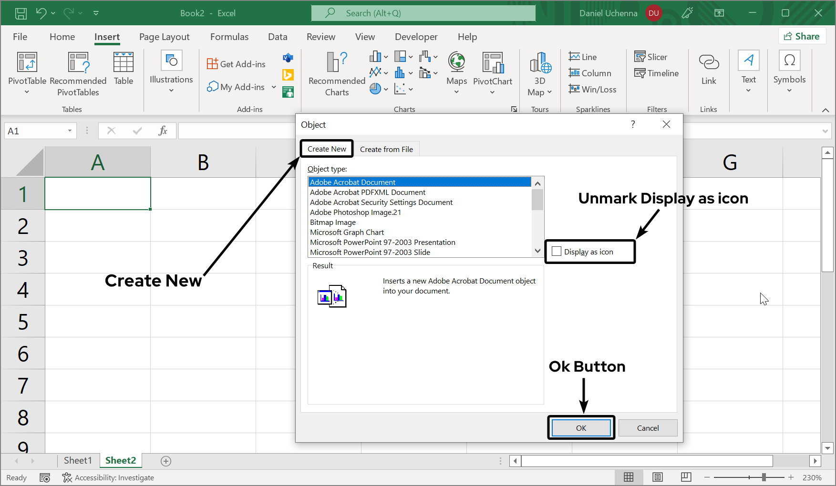
Task: Click the Get Add-ins icon
Action: pyautogui.click(x=213, y=63)
